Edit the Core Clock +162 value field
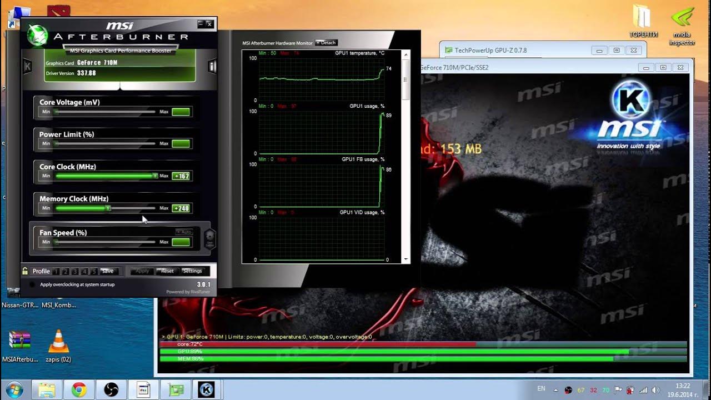Screen dimensions: 711x400 coord(181,176)
